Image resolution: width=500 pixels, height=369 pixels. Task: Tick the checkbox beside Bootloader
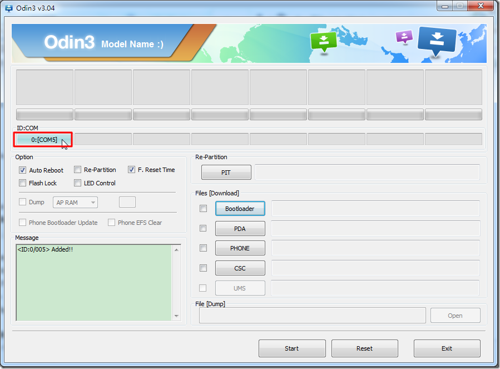pos(203,209)
